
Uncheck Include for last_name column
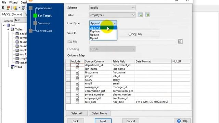(x=77, y=69)
